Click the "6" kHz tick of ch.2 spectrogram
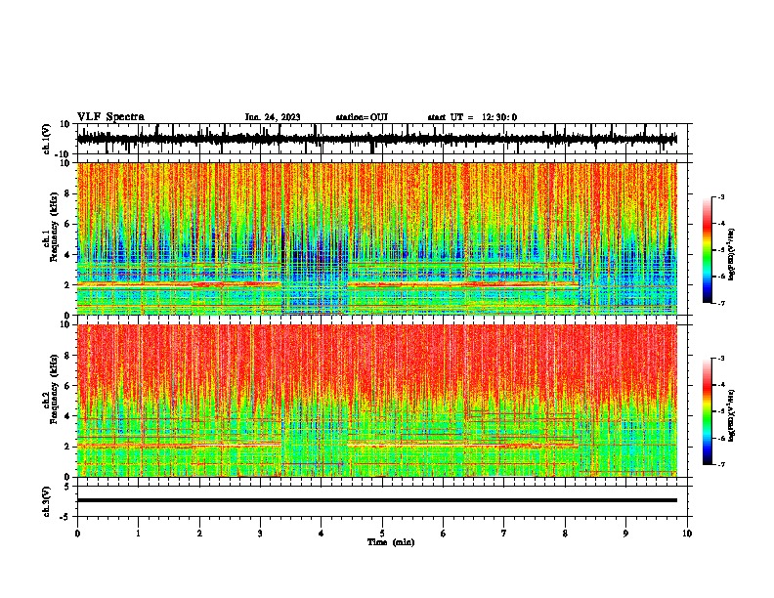Viewport: 774px width, 598px height. click(x=67, y=386)
